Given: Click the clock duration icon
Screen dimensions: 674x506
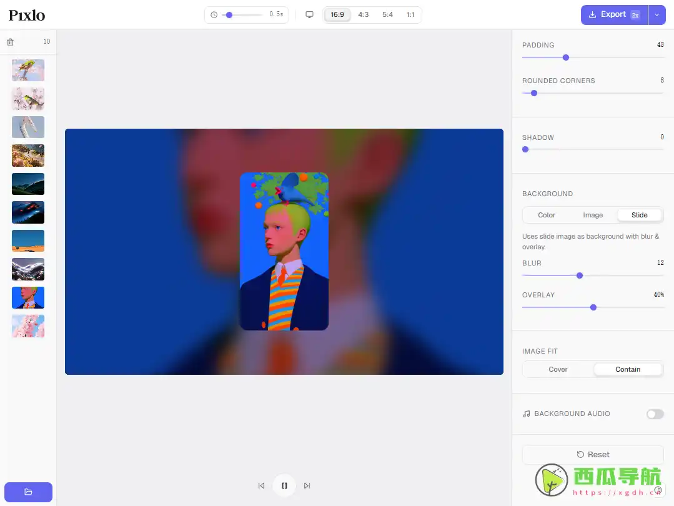Looking at the screenshot, I should pos(213,13).
